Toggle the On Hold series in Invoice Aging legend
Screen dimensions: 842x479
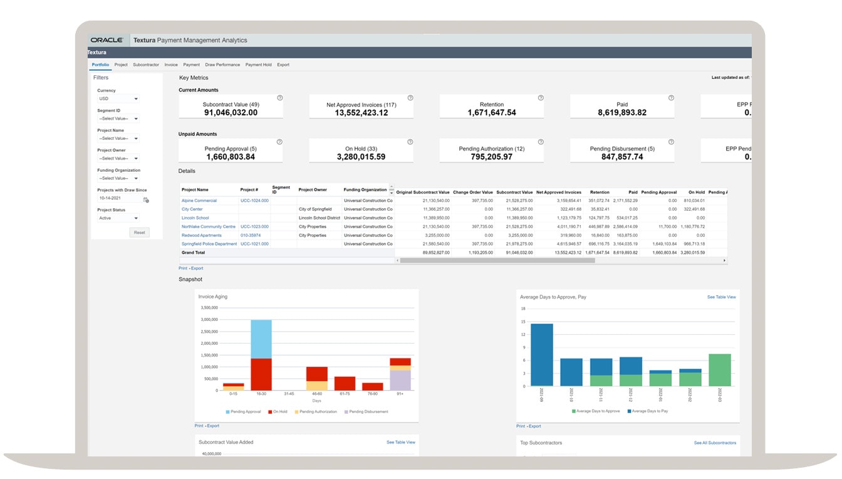click(277, 411)
